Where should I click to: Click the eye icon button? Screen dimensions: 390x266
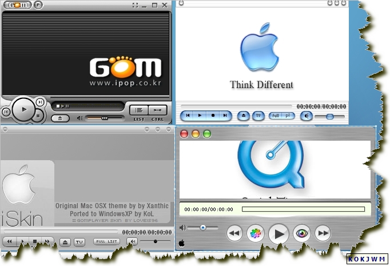click(x=302, y=233)
